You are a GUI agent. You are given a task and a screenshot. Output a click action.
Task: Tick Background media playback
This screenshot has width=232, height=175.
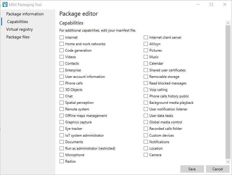click(146, 102)
